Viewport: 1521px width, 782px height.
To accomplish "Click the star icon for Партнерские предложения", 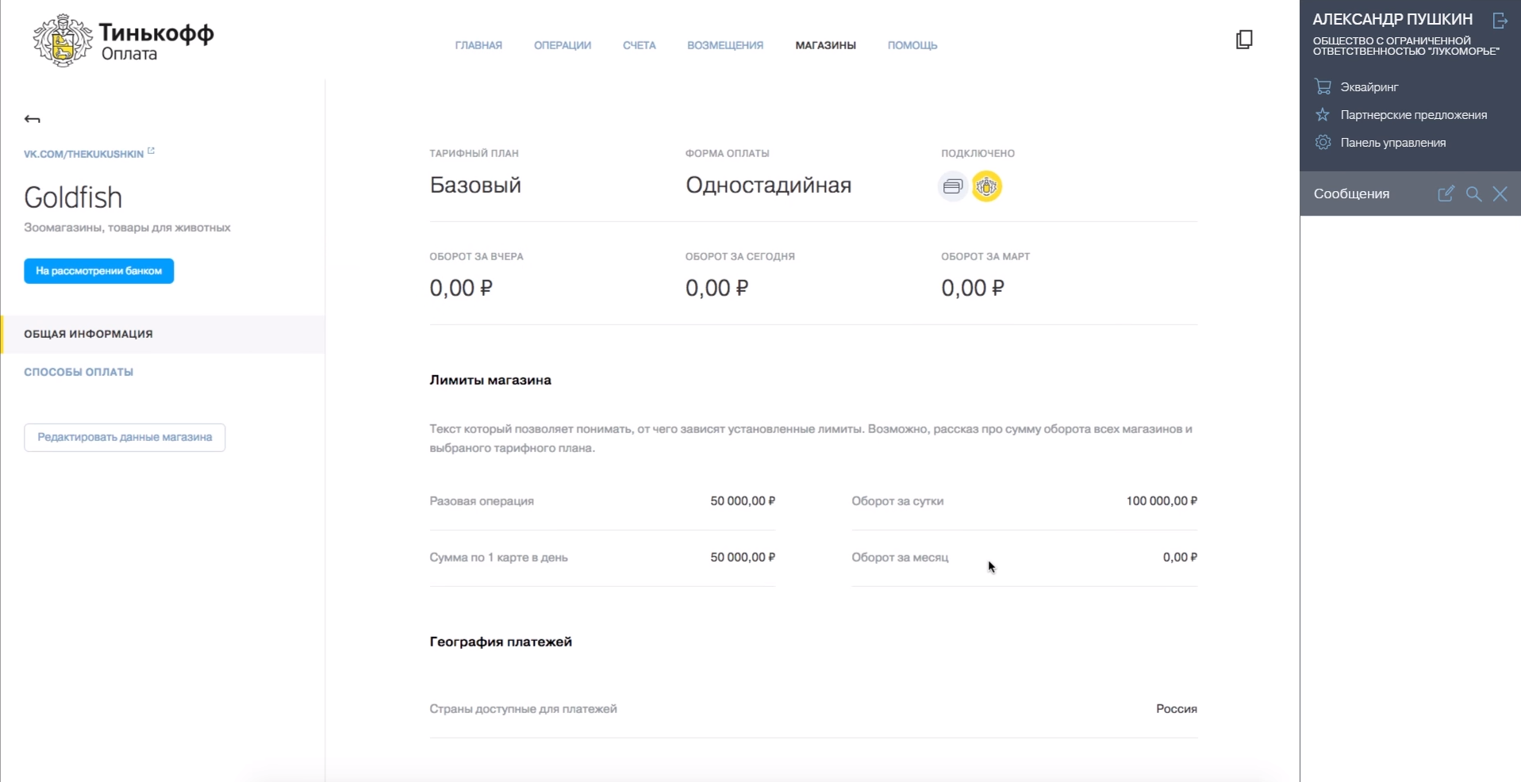I will tap(1323, 115).
